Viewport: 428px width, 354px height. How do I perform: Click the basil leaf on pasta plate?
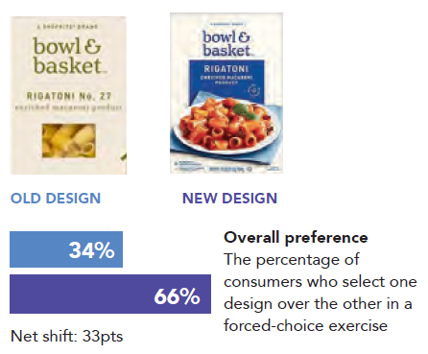(x=245, y=110)
